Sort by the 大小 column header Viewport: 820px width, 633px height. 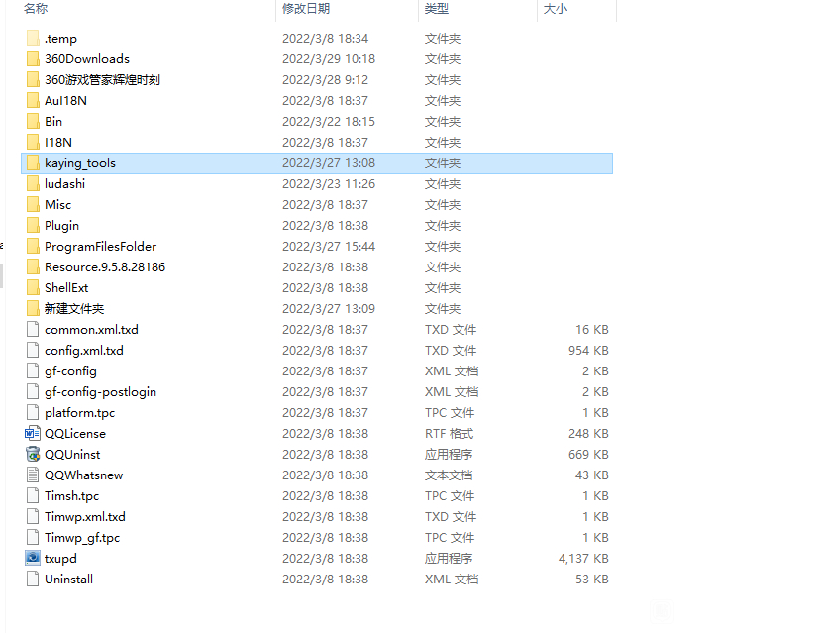[556, 9]
